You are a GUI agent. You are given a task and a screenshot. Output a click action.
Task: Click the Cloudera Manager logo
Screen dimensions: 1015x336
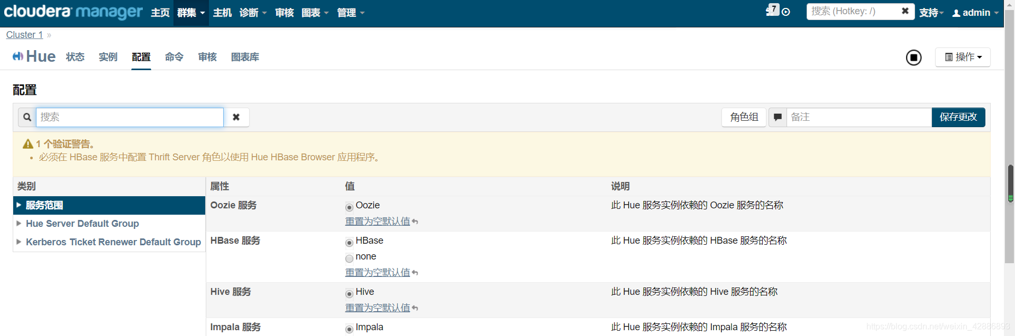coord(73,12)
